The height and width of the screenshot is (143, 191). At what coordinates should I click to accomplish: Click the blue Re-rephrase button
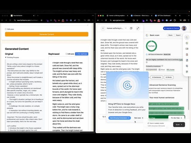81,54
